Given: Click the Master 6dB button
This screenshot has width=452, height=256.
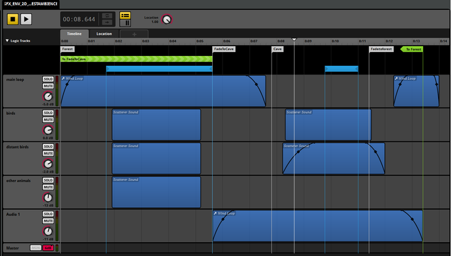Looking at the screenshot, I should tap(48, 248).
